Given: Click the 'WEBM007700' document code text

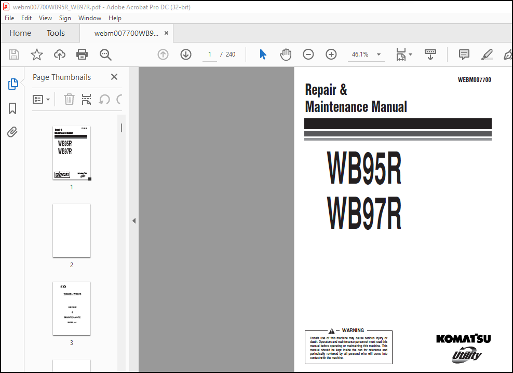Looking at the screenshot, I should click(475, 80).
